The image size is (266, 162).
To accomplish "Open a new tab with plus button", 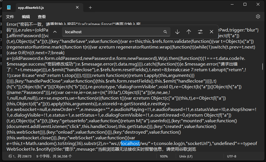I will (x=90, y=7).
